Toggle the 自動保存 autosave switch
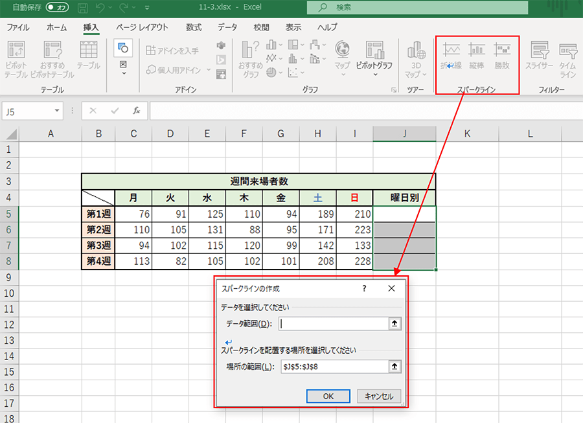 click(x=58, y=8)
